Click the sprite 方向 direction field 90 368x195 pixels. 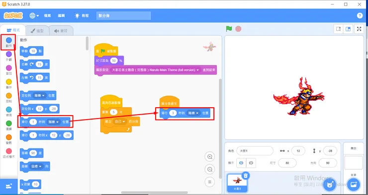point(328,163)
